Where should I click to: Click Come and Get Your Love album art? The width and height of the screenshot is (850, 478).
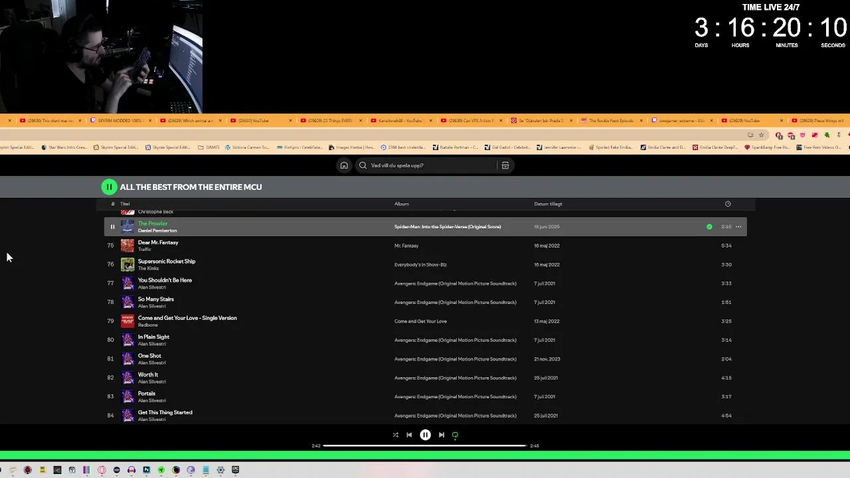tap(127, 321)
